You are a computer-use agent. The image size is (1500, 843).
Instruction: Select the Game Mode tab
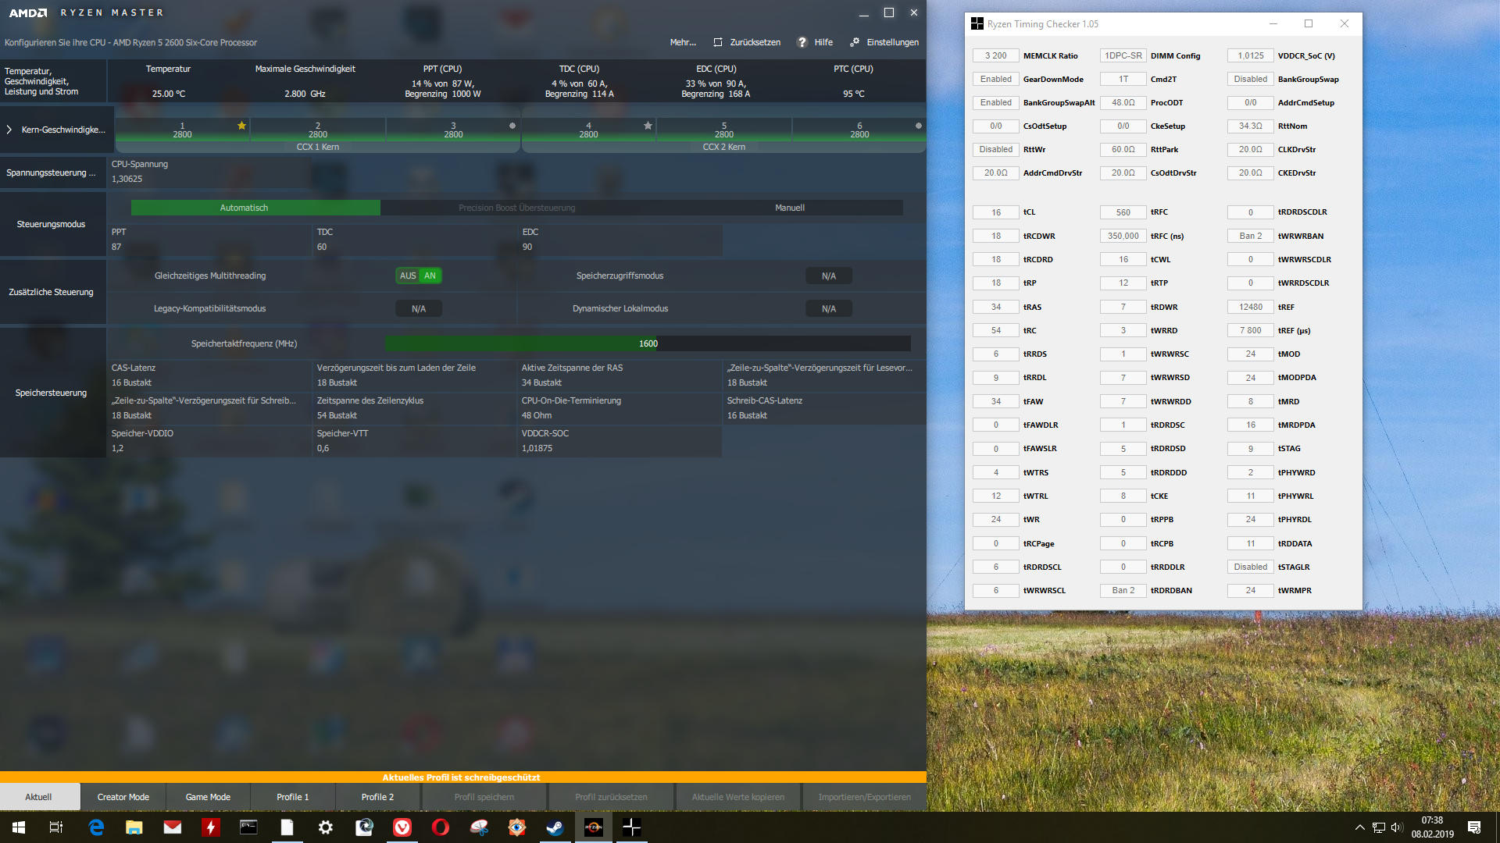[208, 797]
